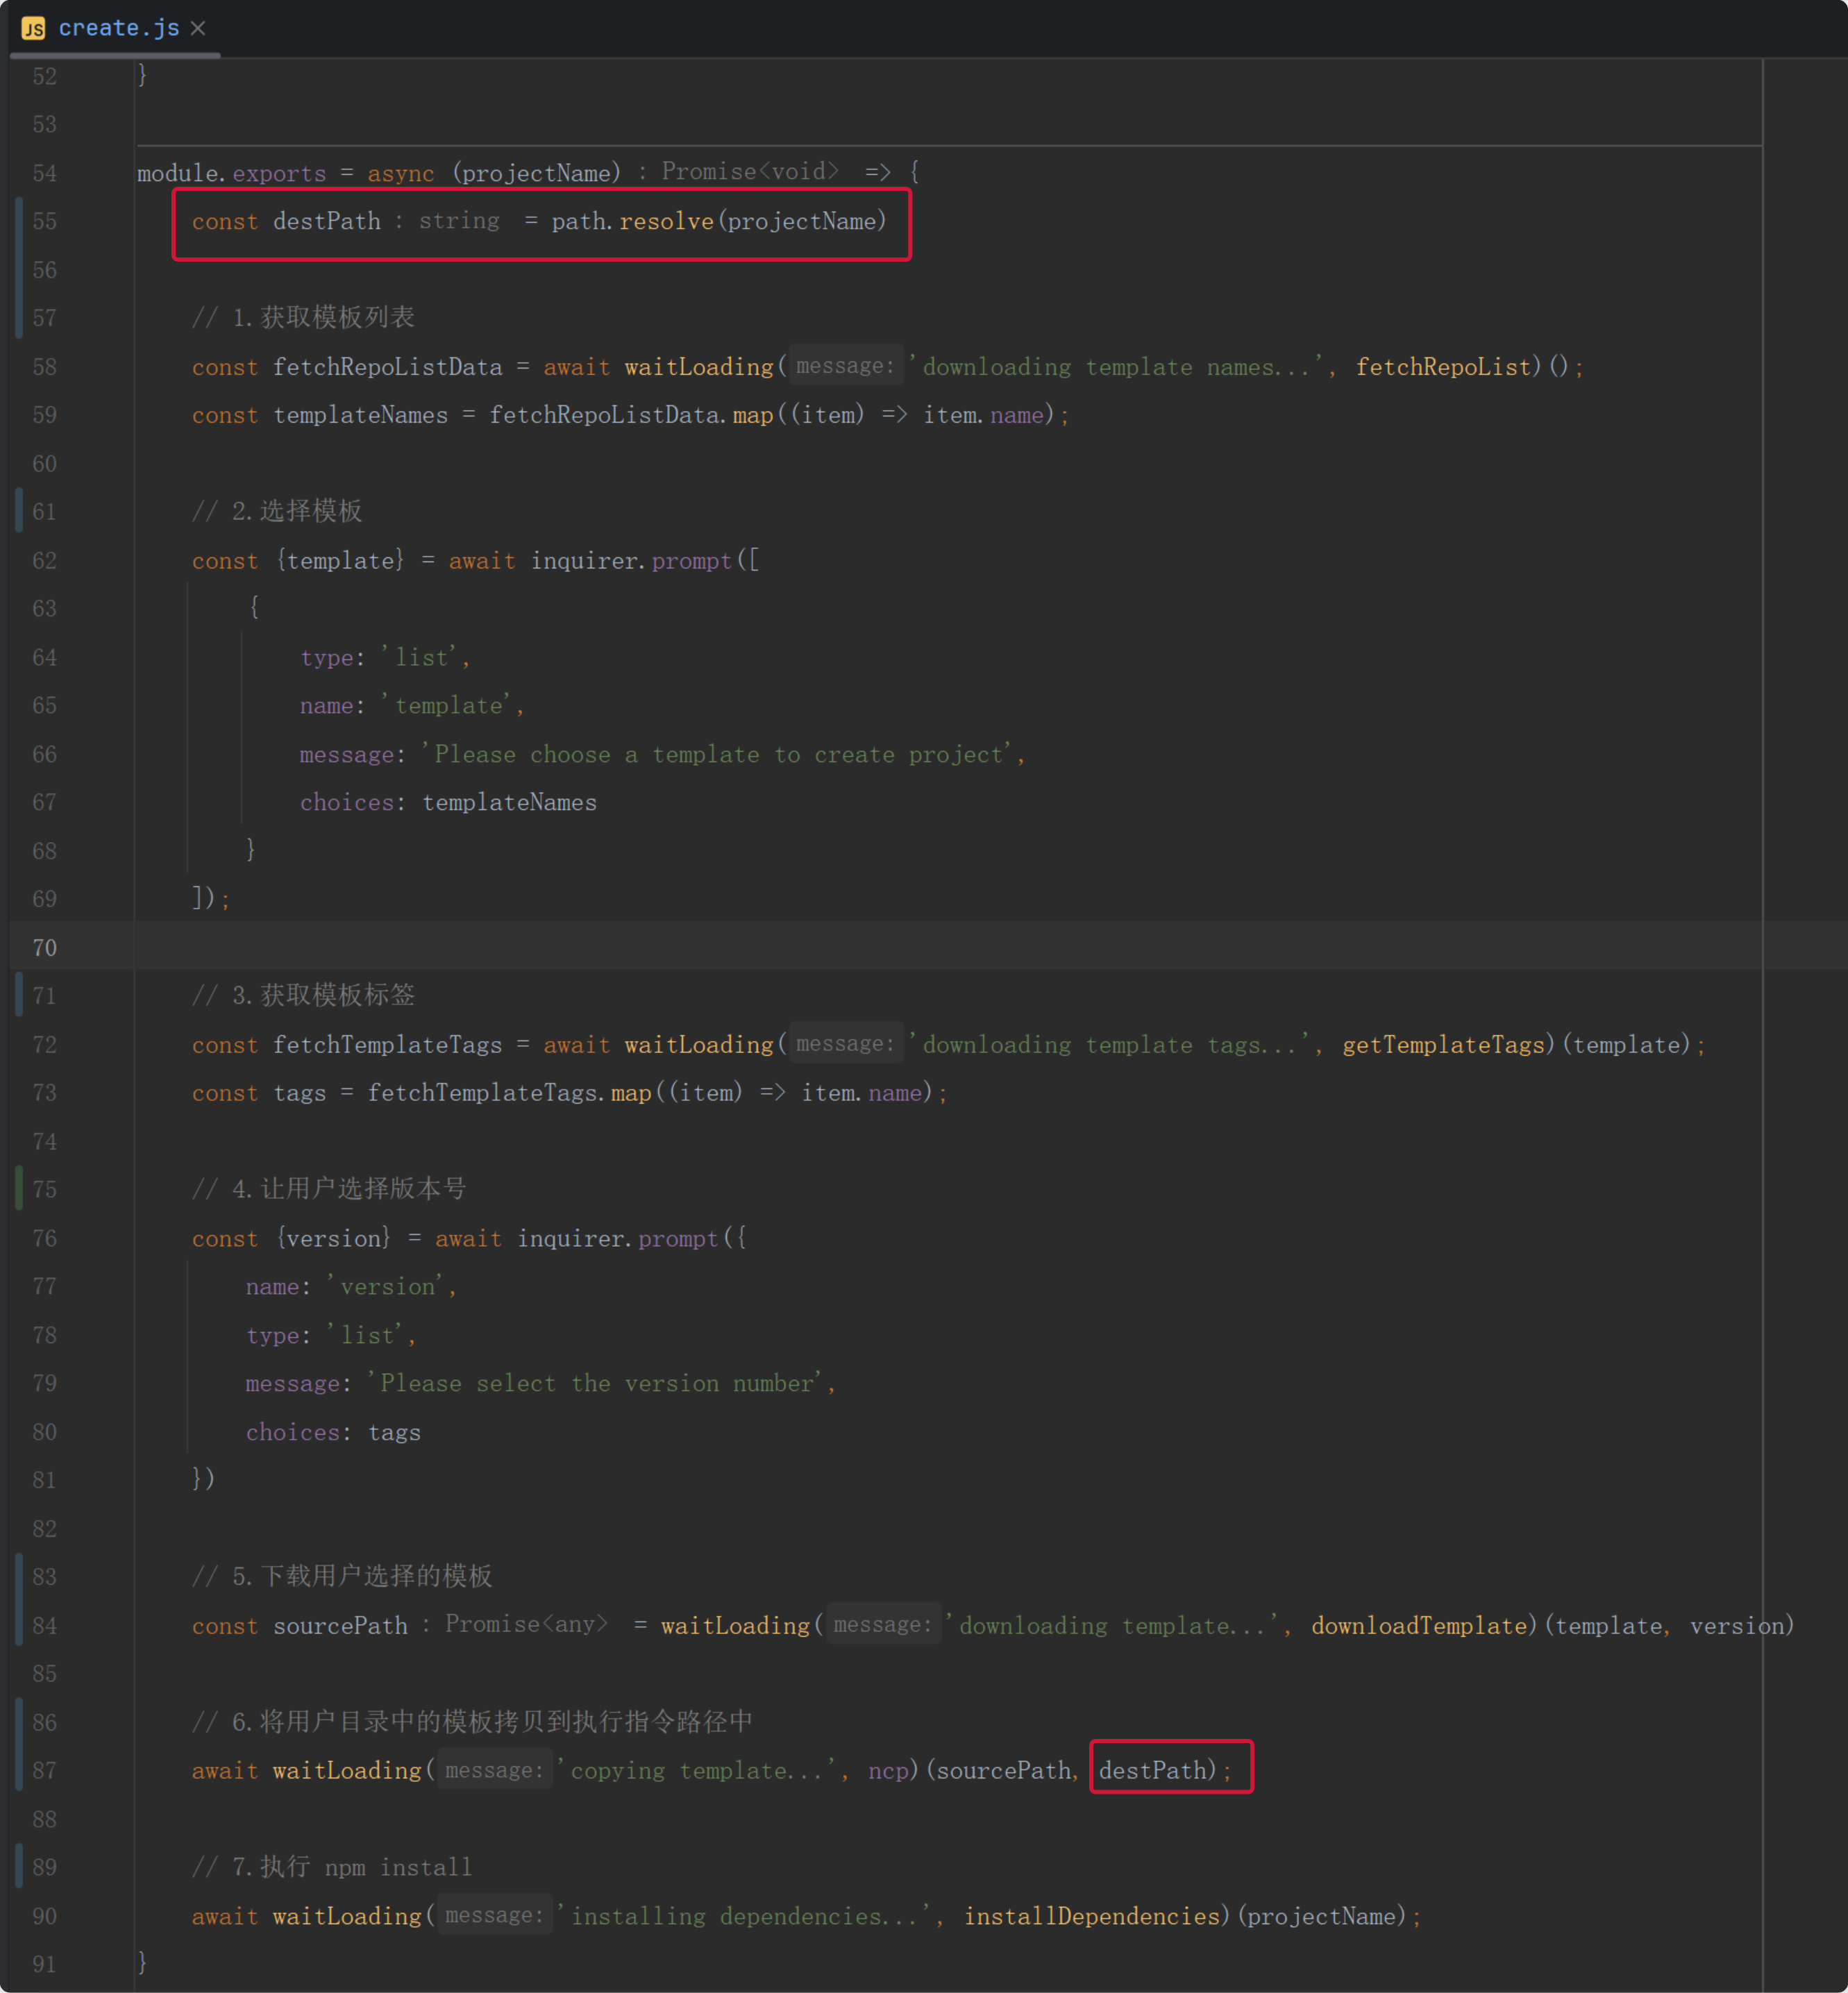The height and width of the screenshot is (1993, 1848).
Task: Click line number 54 in gutter
Action: point(44,173)
